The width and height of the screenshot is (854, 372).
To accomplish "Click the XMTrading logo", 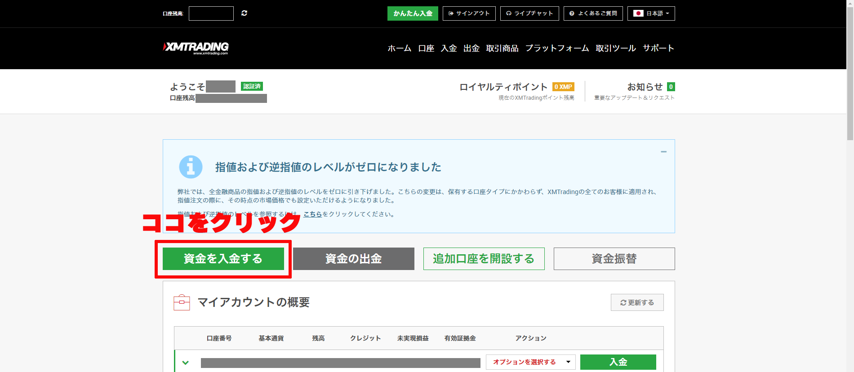I will (x=196, y=48).
